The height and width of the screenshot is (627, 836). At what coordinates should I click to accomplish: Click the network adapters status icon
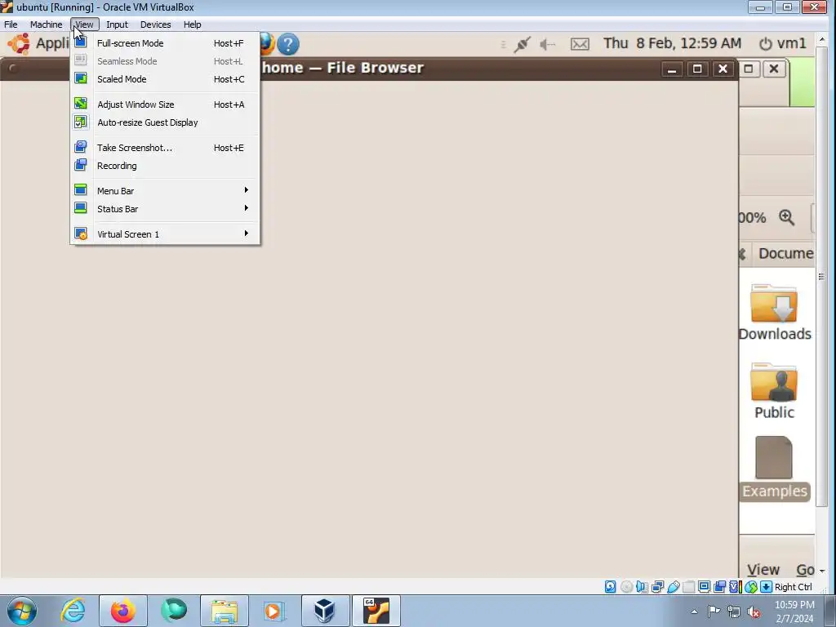tap(657, 587)
